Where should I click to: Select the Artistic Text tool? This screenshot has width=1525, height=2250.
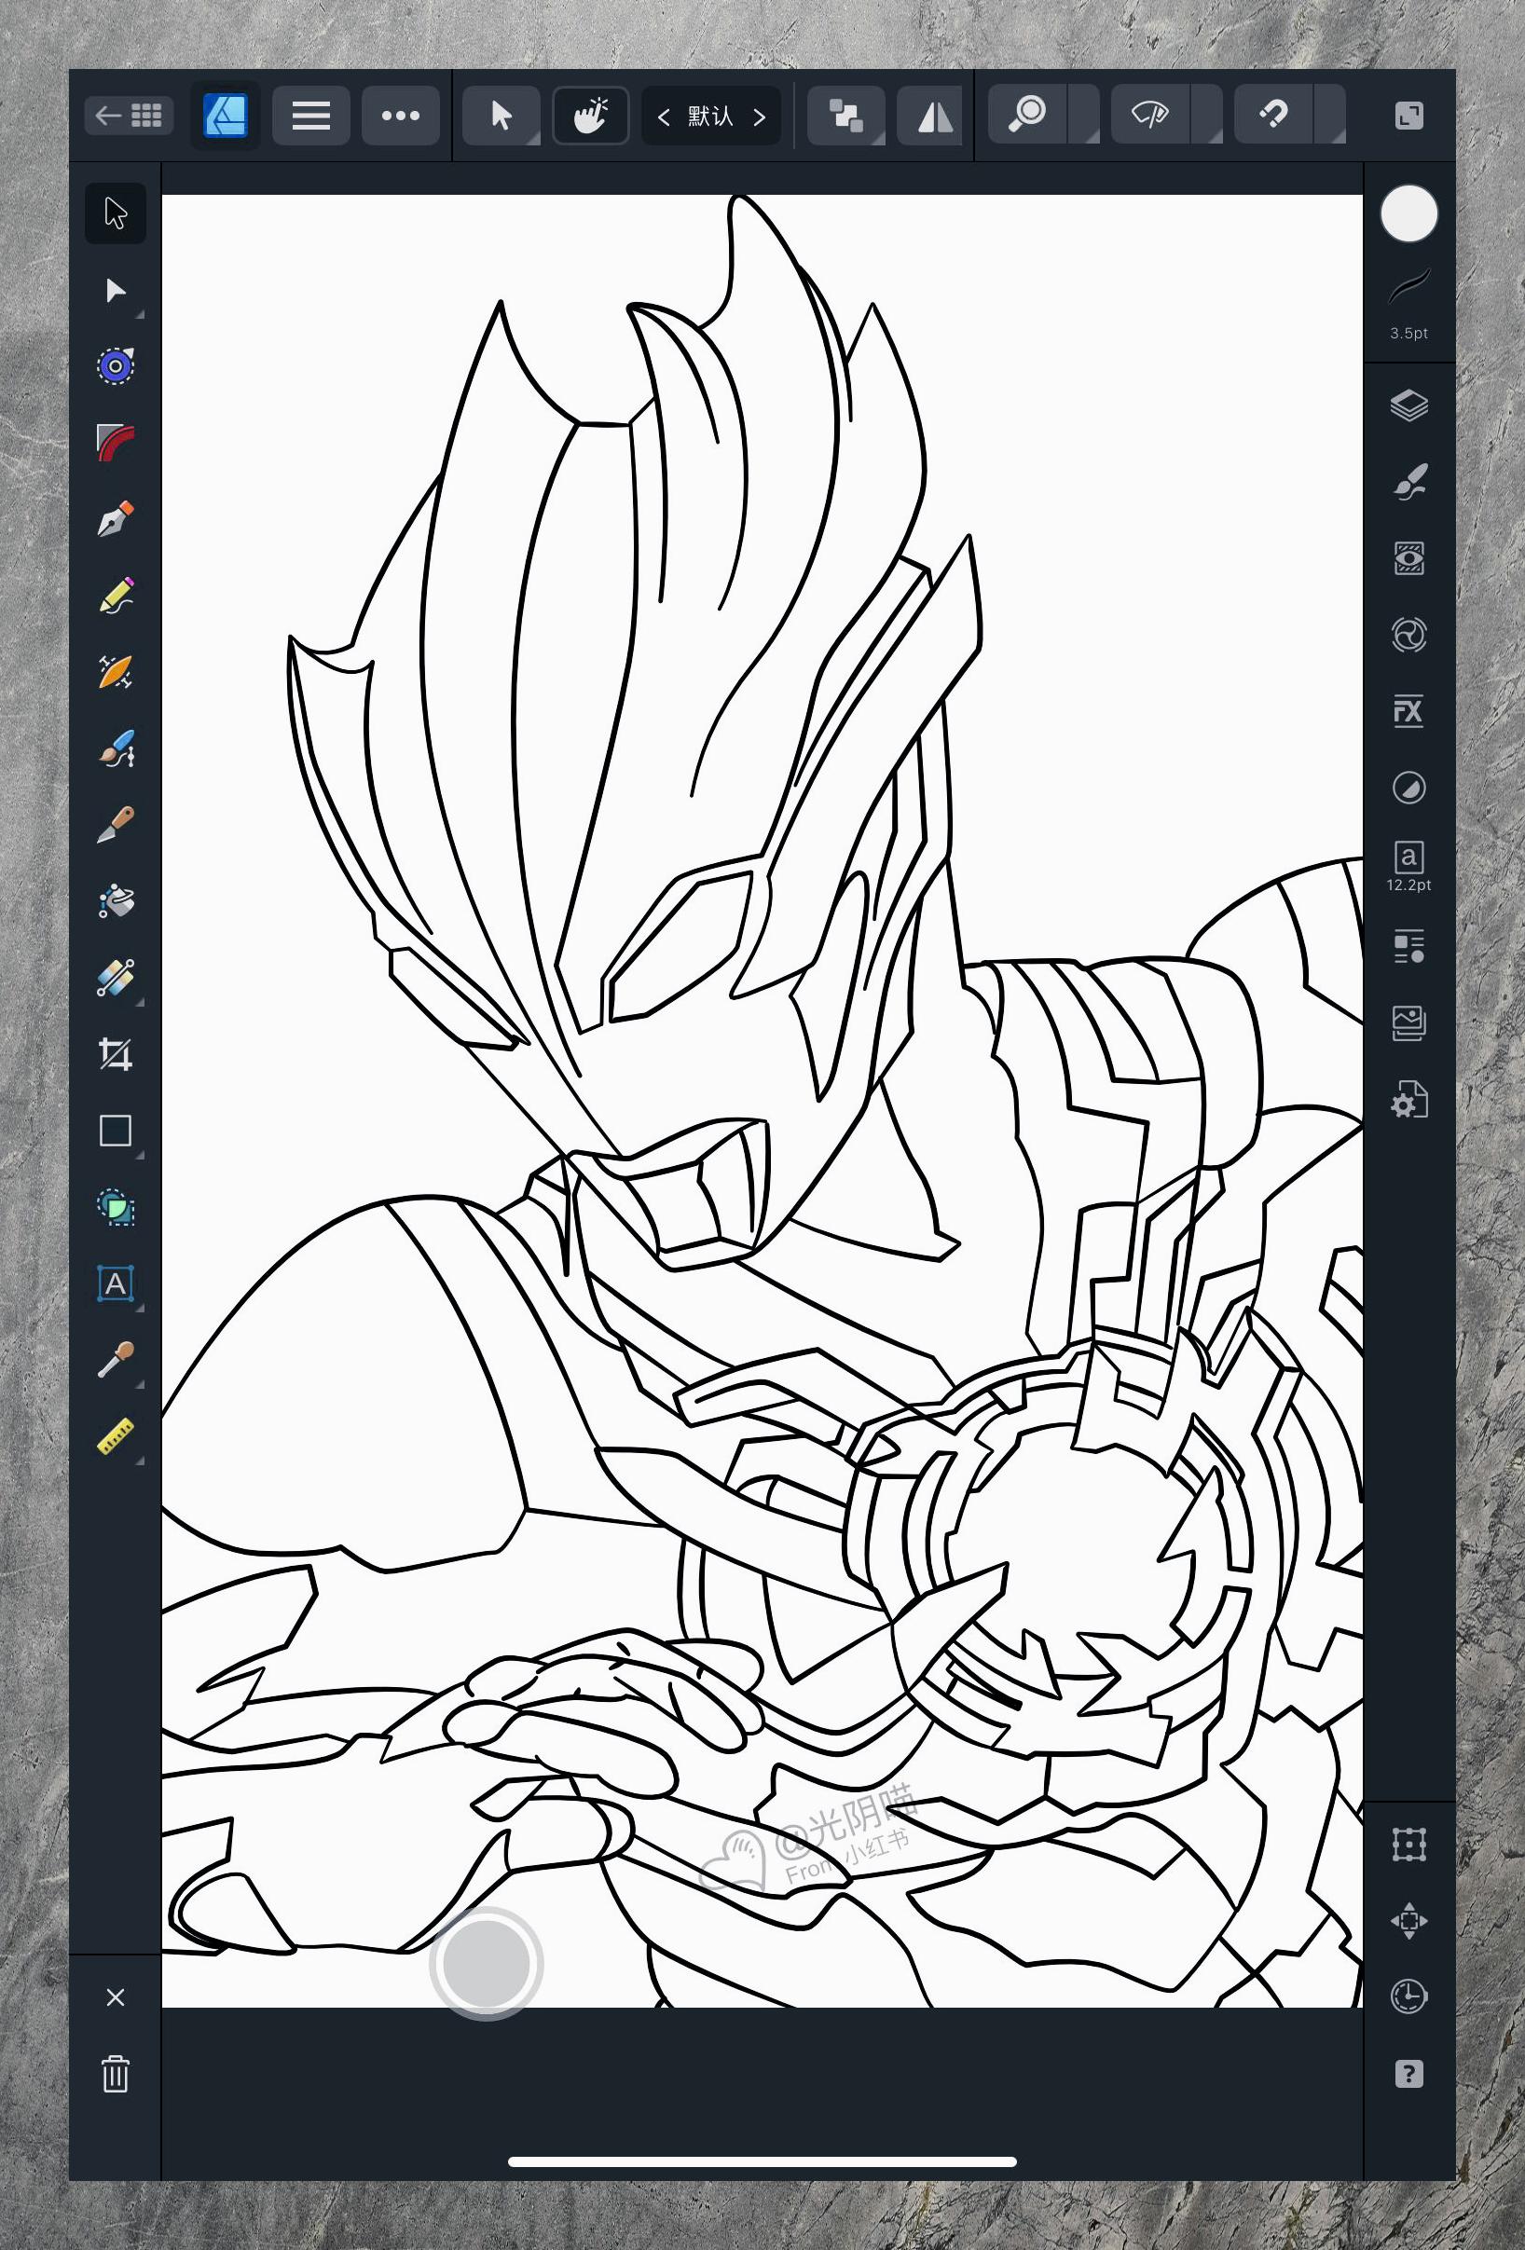(x=116, y=1283)
